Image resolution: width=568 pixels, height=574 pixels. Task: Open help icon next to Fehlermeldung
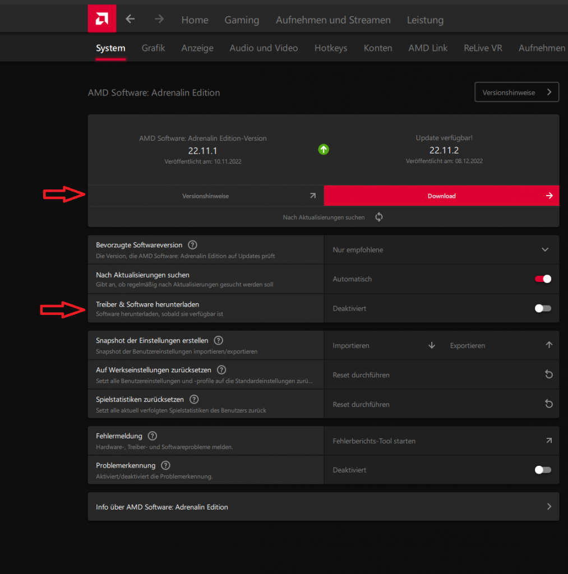click(x=153, y=436)
